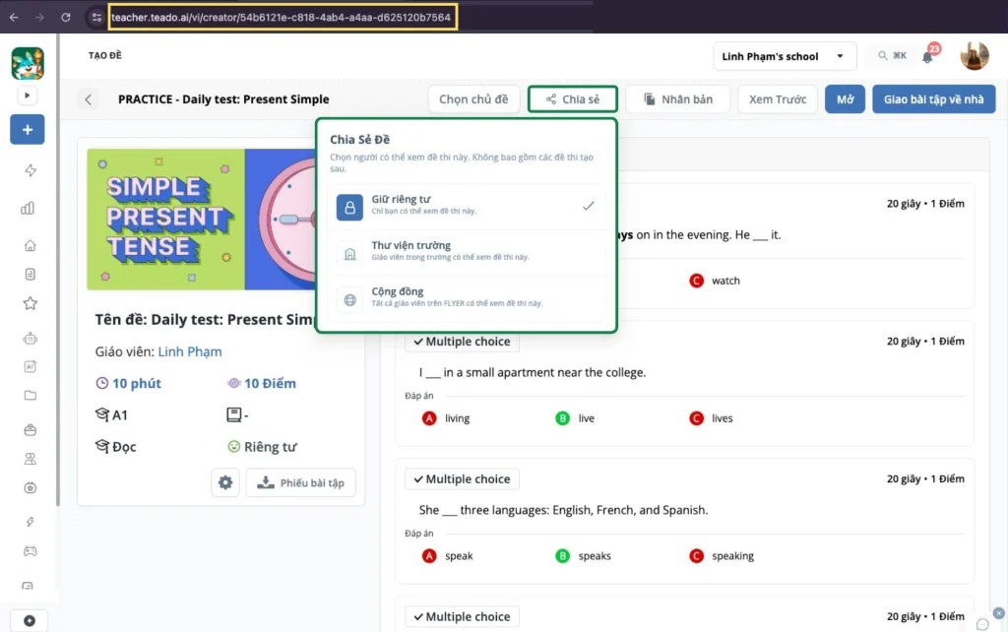Click the teado mascot logo
The image size is (1008, 632).
27,63
